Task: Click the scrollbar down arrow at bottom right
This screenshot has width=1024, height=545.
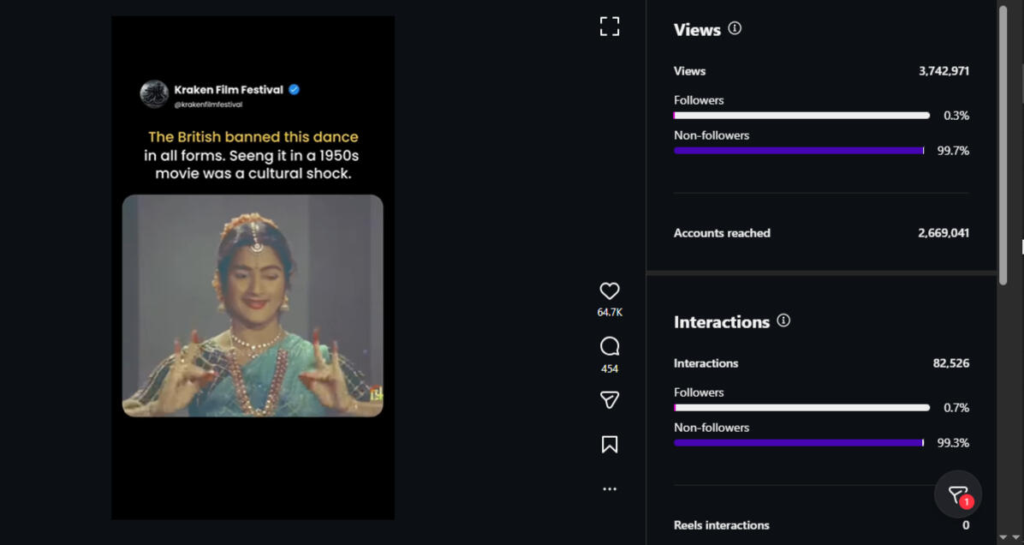Action: pyautogui.click(x=1003, y=537)
